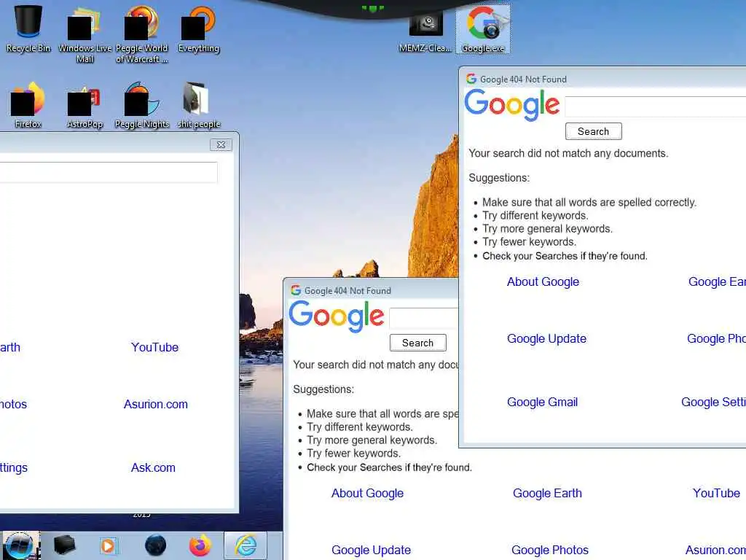Click 'Try fewer keywords.' in upper window
The image size is (746, 560).
click(529, 242)
